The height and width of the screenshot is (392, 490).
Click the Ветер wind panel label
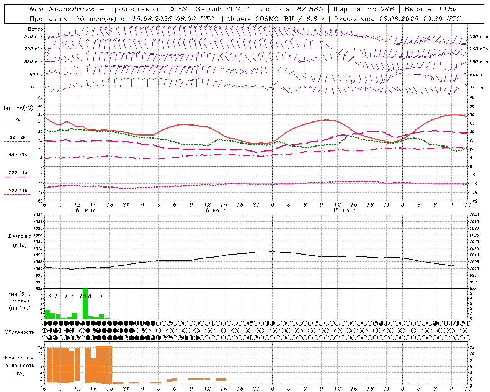(x=36, y=29)
